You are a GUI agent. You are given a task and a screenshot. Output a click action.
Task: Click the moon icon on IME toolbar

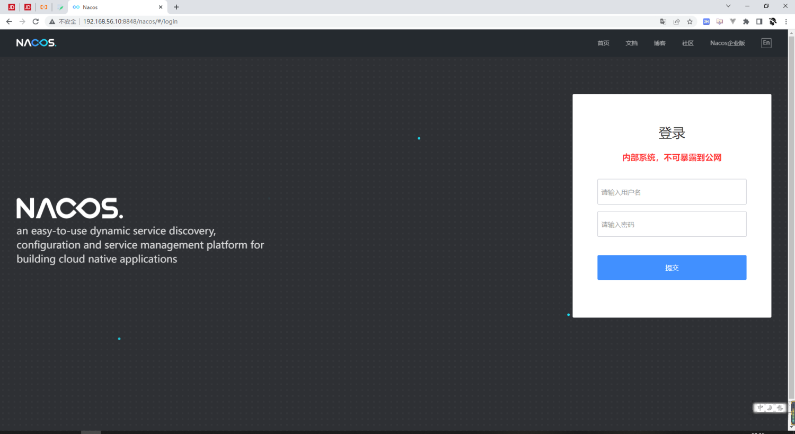pos(770,408)
